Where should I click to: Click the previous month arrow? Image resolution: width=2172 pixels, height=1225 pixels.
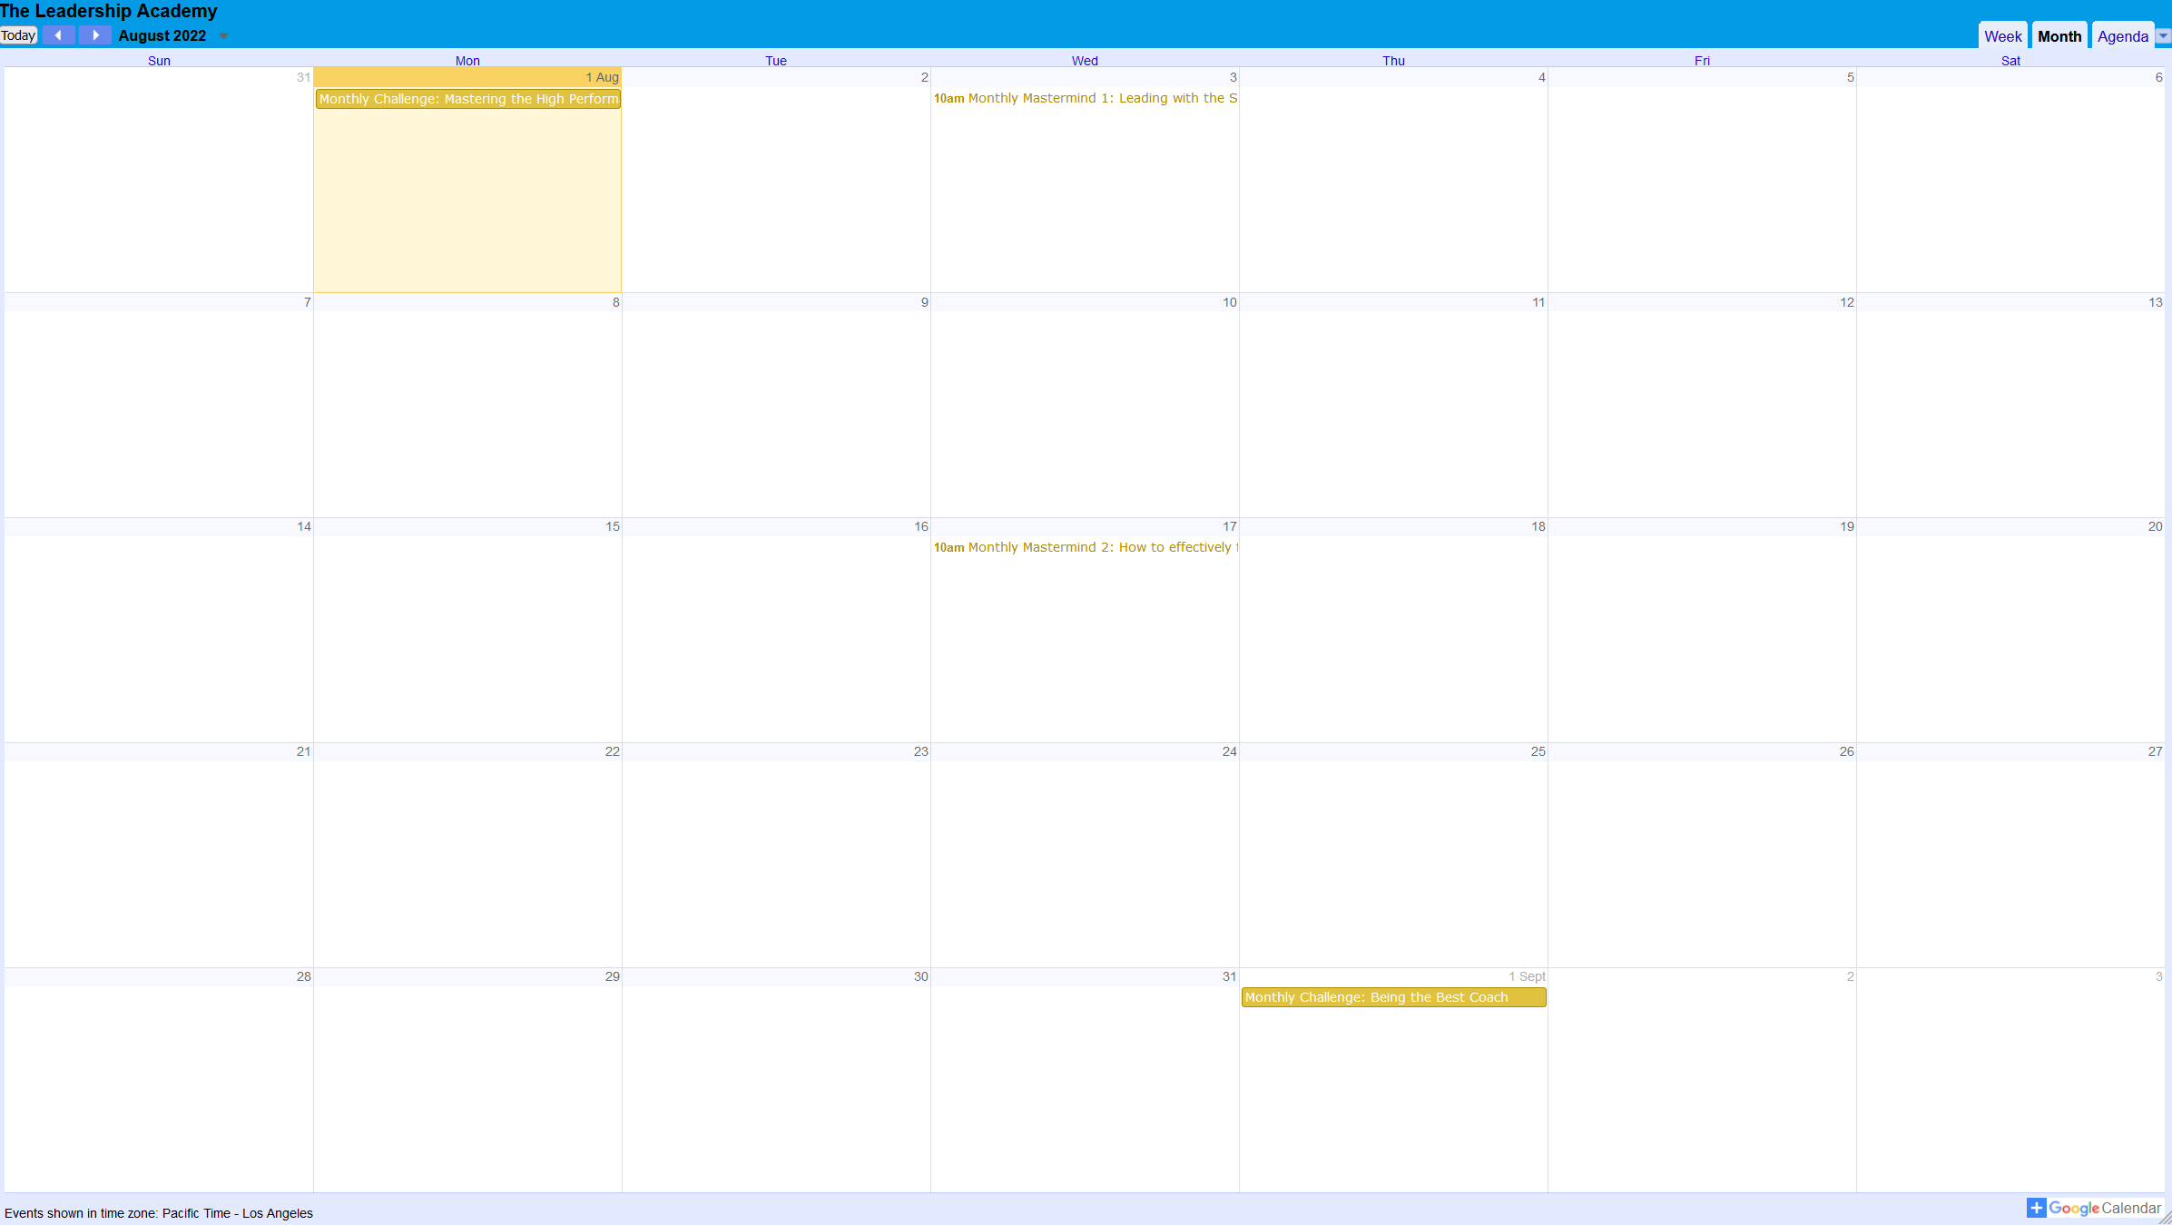tap(58, 35)
